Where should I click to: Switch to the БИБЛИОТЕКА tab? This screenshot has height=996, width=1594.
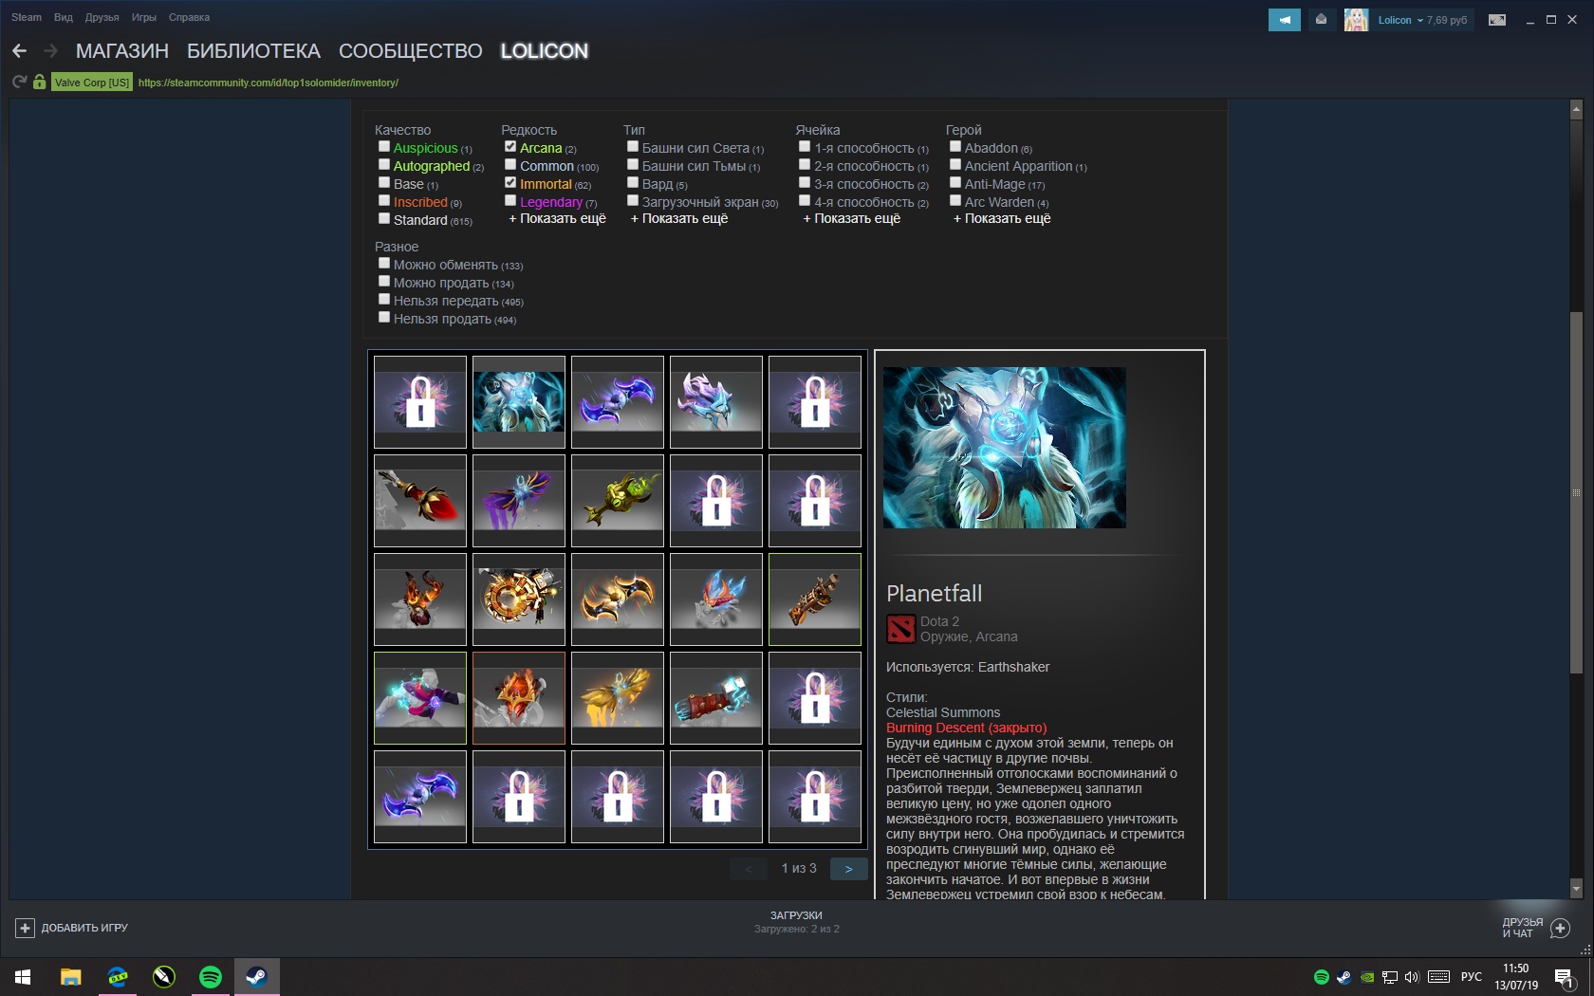tap(253, 51)
